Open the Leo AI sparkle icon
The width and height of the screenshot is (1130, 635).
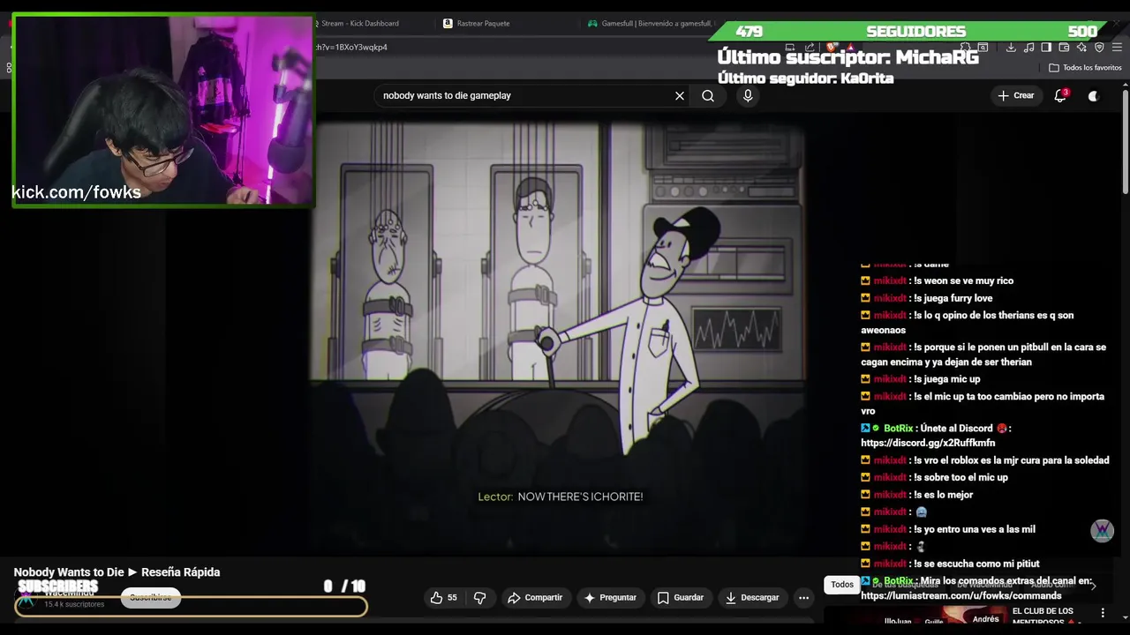1081,47
